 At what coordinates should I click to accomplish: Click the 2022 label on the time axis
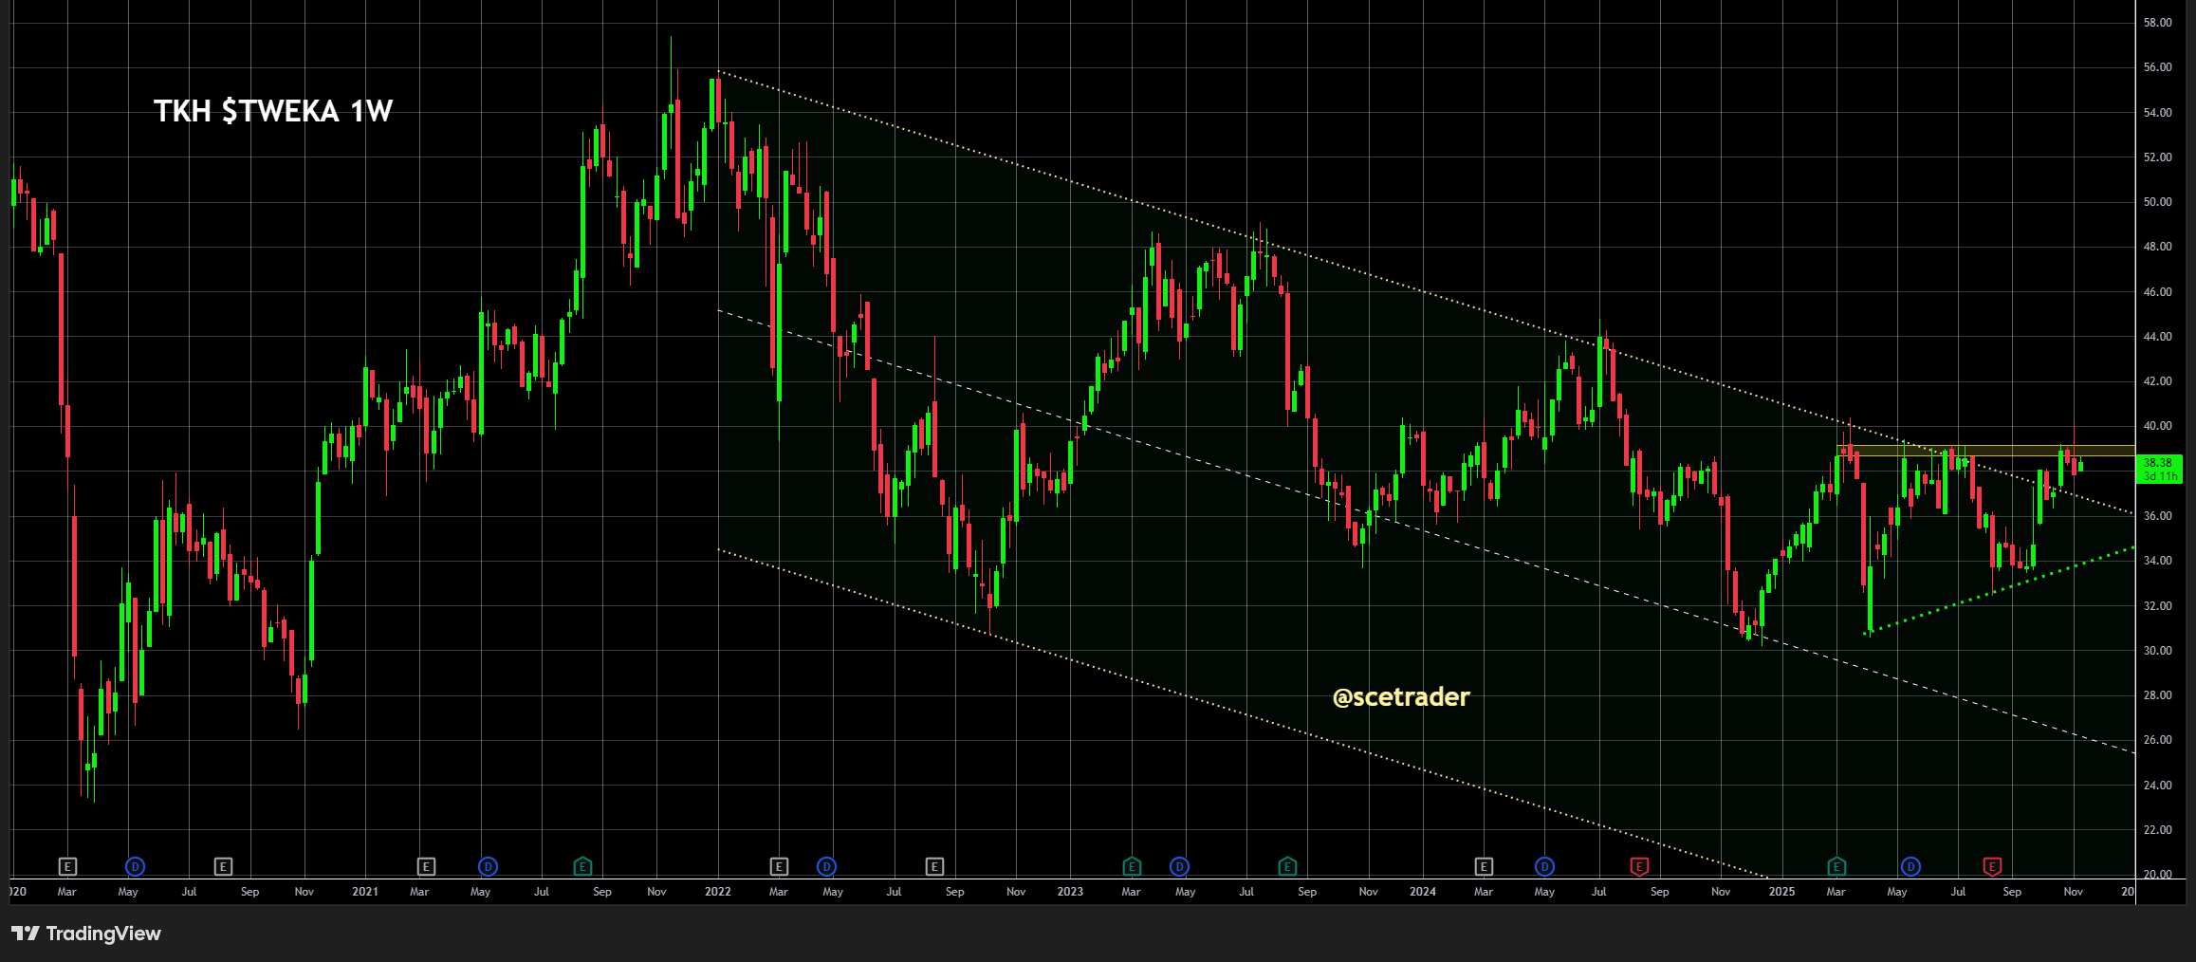pos(717,892)
